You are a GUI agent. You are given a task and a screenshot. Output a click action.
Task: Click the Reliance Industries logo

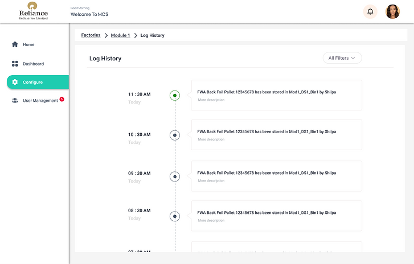(x=33, y=11)
